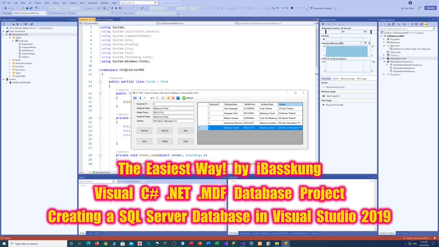The width and height of the screenshot is (439, 247).
Task: Pause the Events track in Diagnostic Tools
Action: [324, 39]
